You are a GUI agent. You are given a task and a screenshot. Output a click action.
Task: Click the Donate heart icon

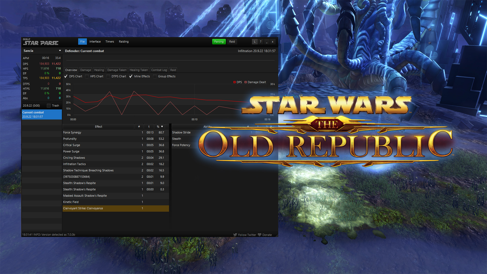259,235
